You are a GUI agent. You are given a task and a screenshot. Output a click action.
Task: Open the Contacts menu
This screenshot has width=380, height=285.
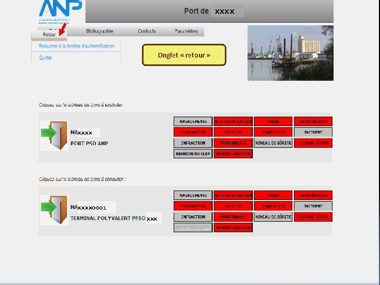[147, 31]
